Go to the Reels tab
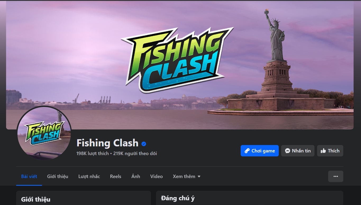361x205 pixels. [x=116, y=176]
